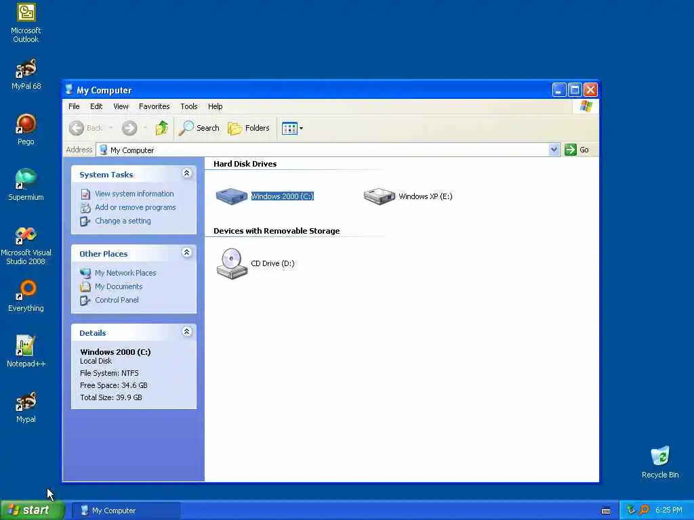Viewport: 694px width, 520px height.
Task: Click the magnifier tray icon
Action: click(645, 510)
